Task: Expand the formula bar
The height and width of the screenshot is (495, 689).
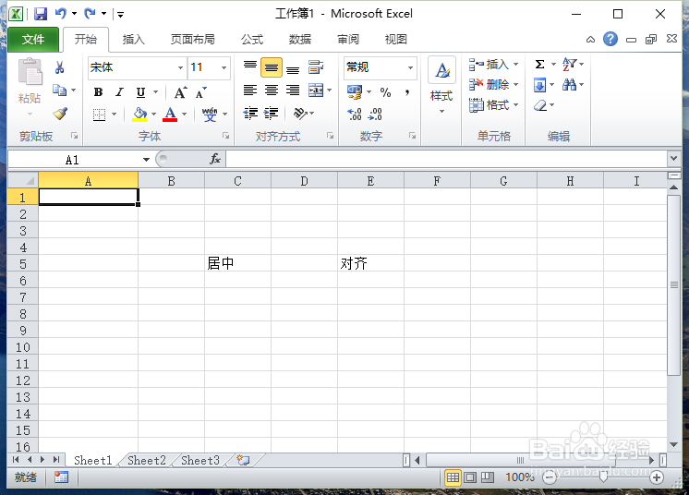Action: [673, 158]
